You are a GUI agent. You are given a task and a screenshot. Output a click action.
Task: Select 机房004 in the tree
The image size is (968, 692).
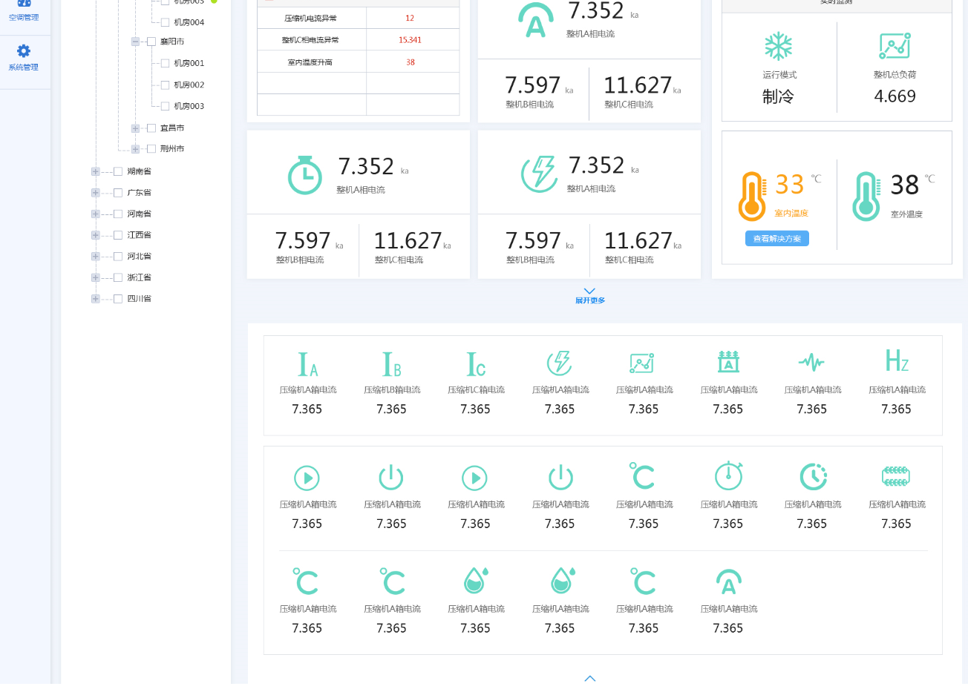pyautogui.click(x=189, y=22)
